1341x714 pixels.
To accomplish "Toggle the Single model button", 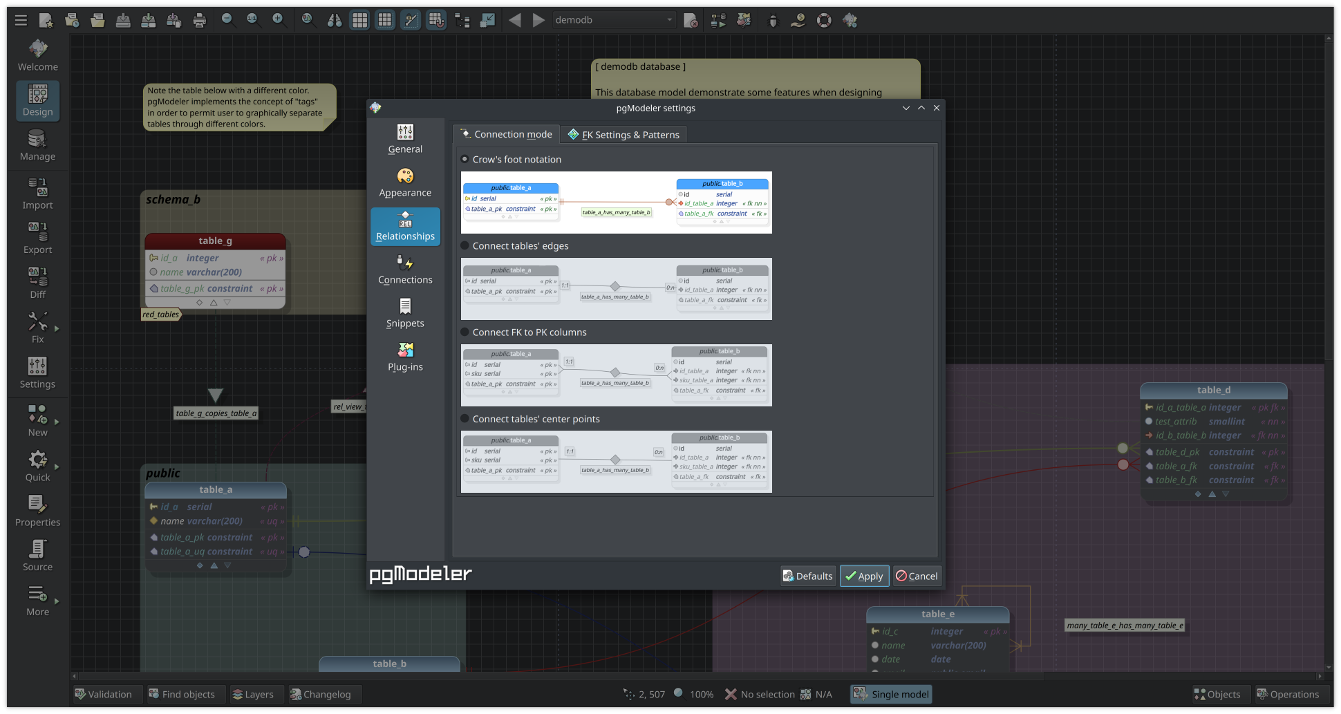I will pos(891,694).
